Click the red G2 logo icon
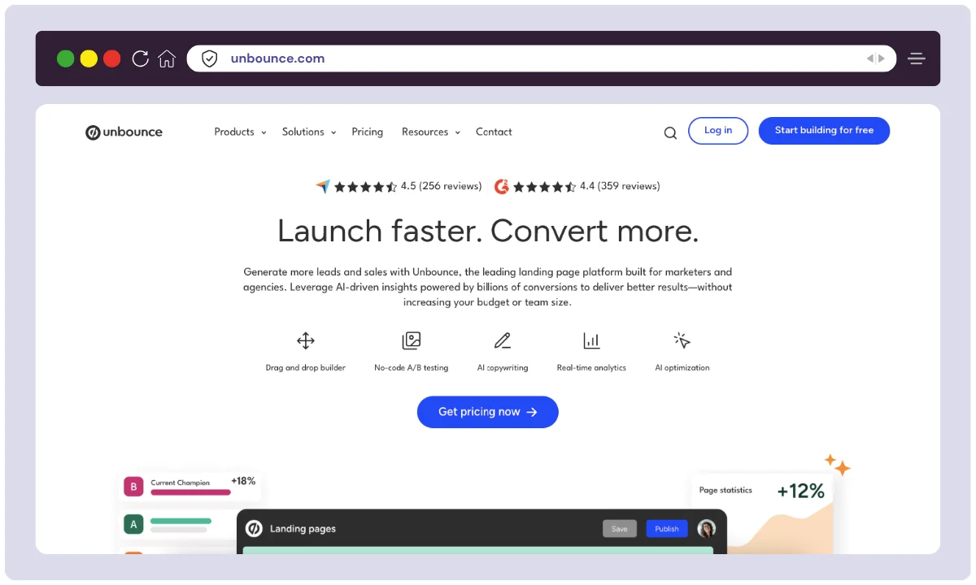This screenshot has height=585, width=976. coord(502,186)
